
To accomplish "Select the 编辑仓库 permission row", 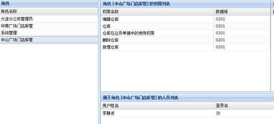I will click(186, 19).
